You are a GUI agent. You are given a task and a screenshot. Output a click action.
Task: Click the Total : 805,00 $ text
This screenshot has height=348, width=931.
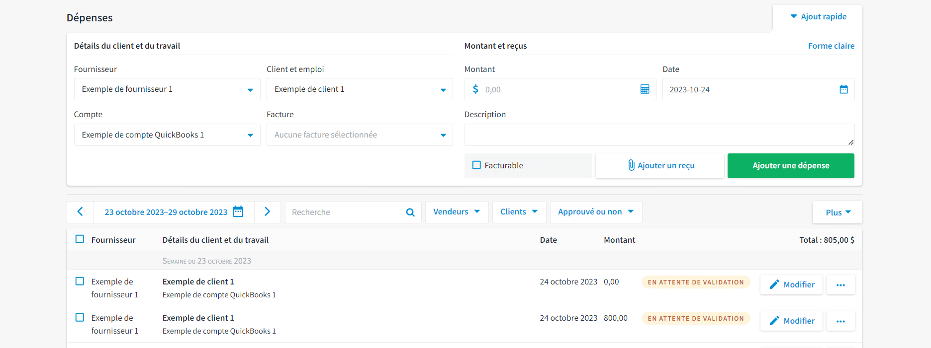827,240
